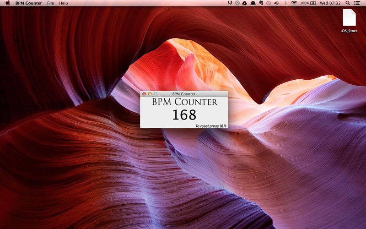The height and width of the screenshot is (229, 366).
Task: Click the BPM Counter window title bar
Action: tap(184, 94)
